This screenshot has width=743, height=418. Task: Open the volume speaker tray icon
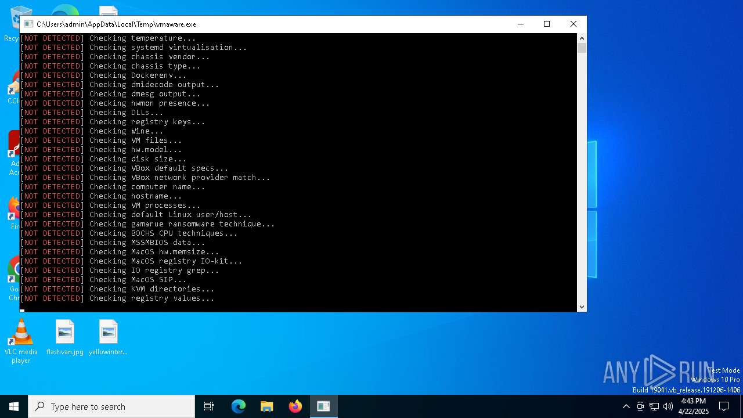tap(668, 406)
